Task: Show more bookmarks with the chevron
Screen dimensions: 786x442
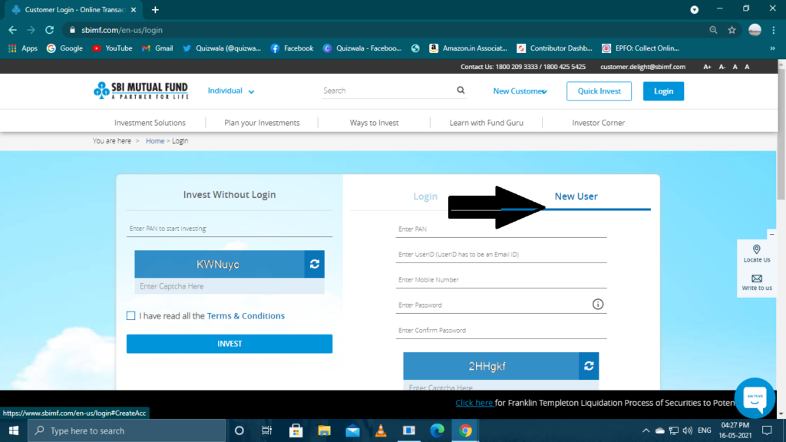Action: pyautogui.click(x=772, y=48)
